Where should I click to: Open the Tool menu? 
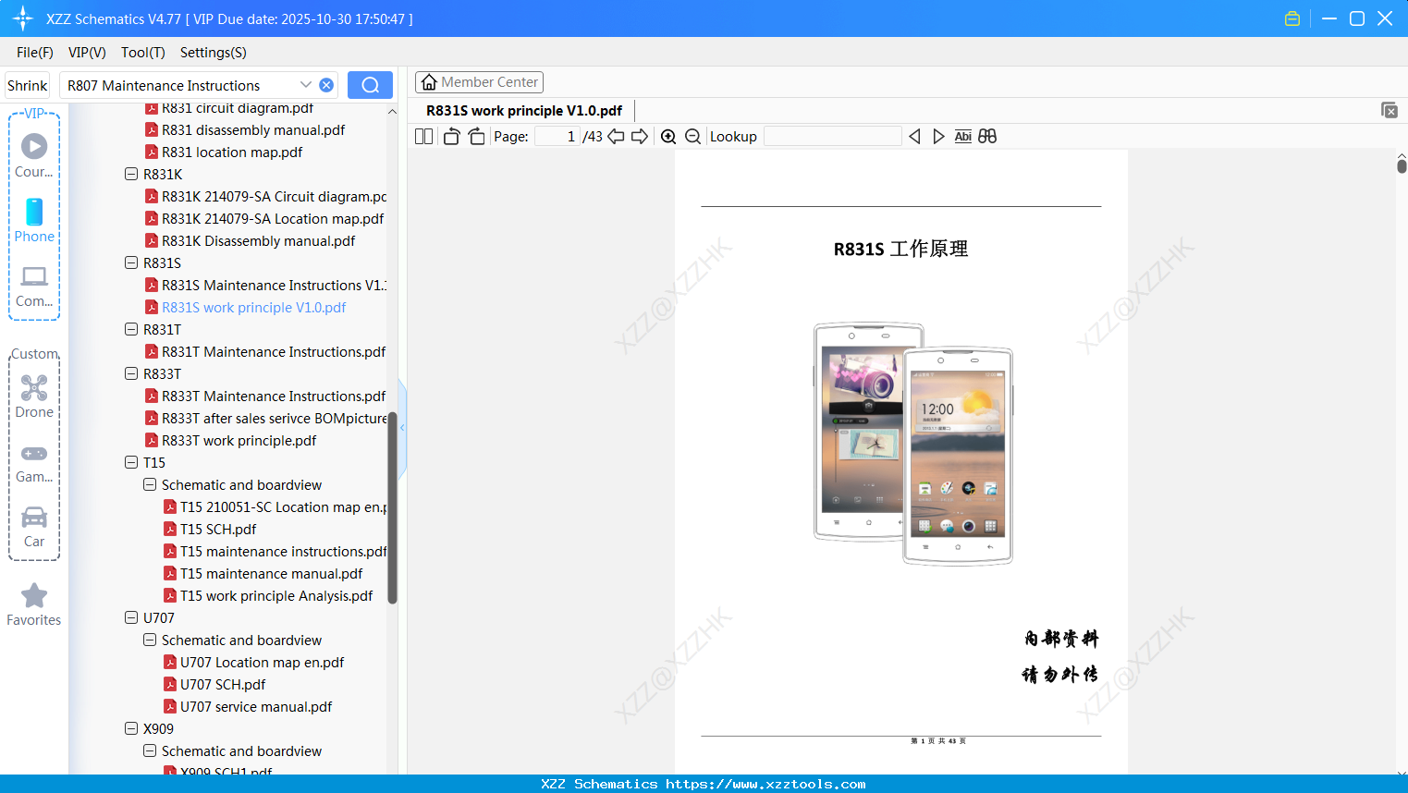click(x=142, y=53)
